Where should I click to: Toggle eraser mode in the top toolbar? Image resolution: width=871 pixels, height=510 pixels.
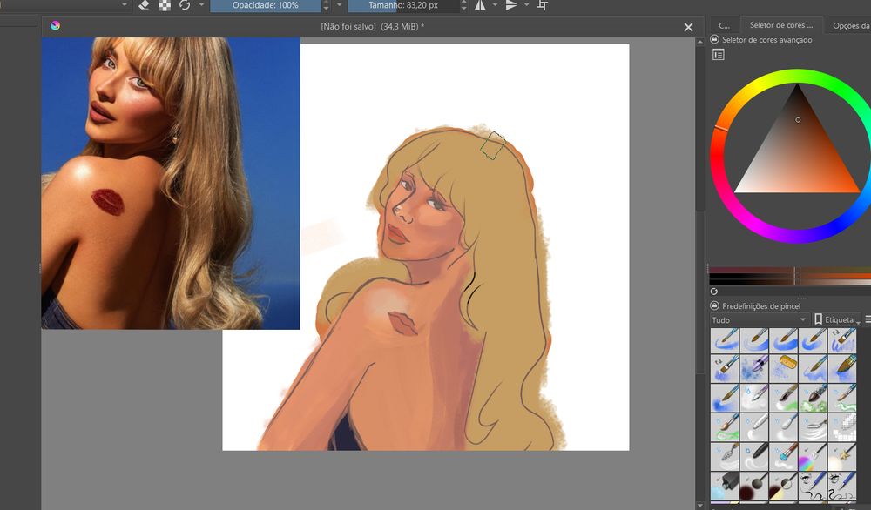pos(145,5)
